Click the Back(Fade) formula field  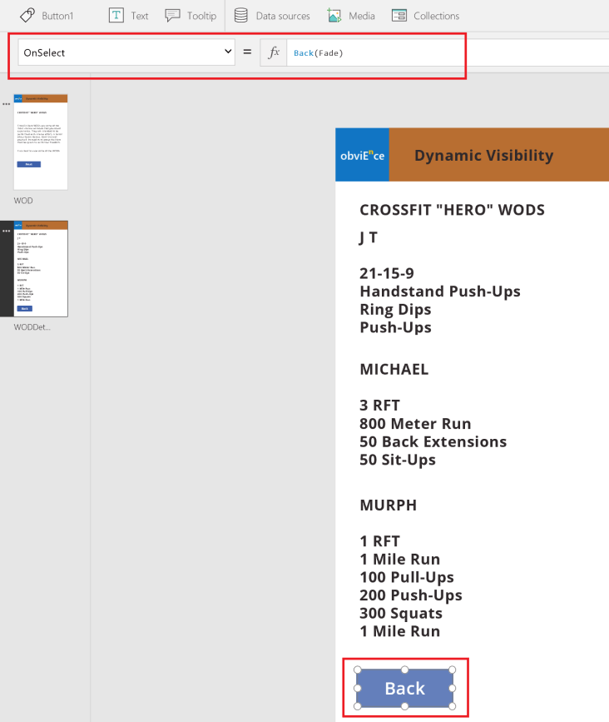tap(374, 52)
